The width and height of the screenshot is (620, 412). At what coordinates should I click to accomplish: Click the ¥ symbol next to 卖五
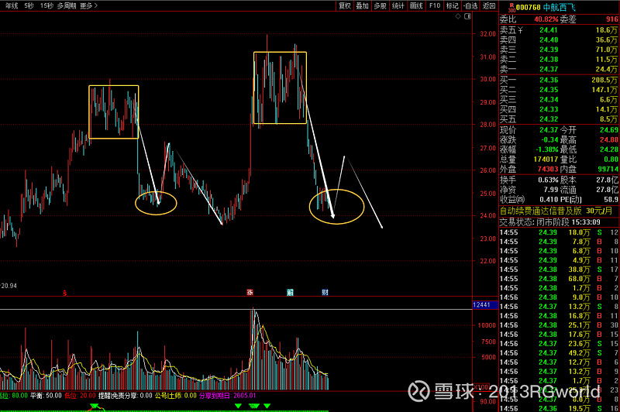click(x=520, y=30)
